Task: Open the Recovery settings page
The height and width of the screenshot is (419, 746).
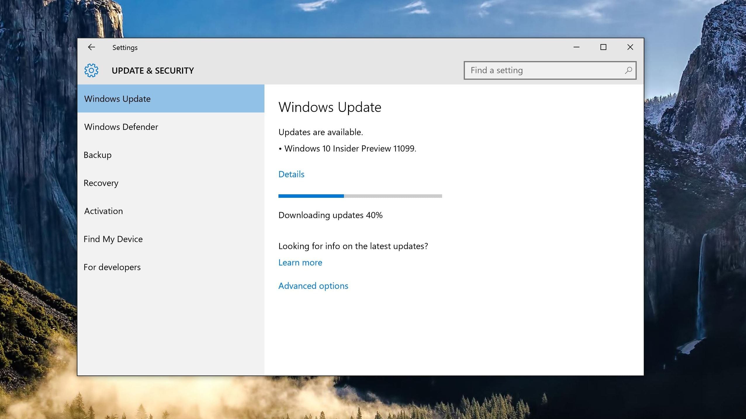Action: [101, 183]
